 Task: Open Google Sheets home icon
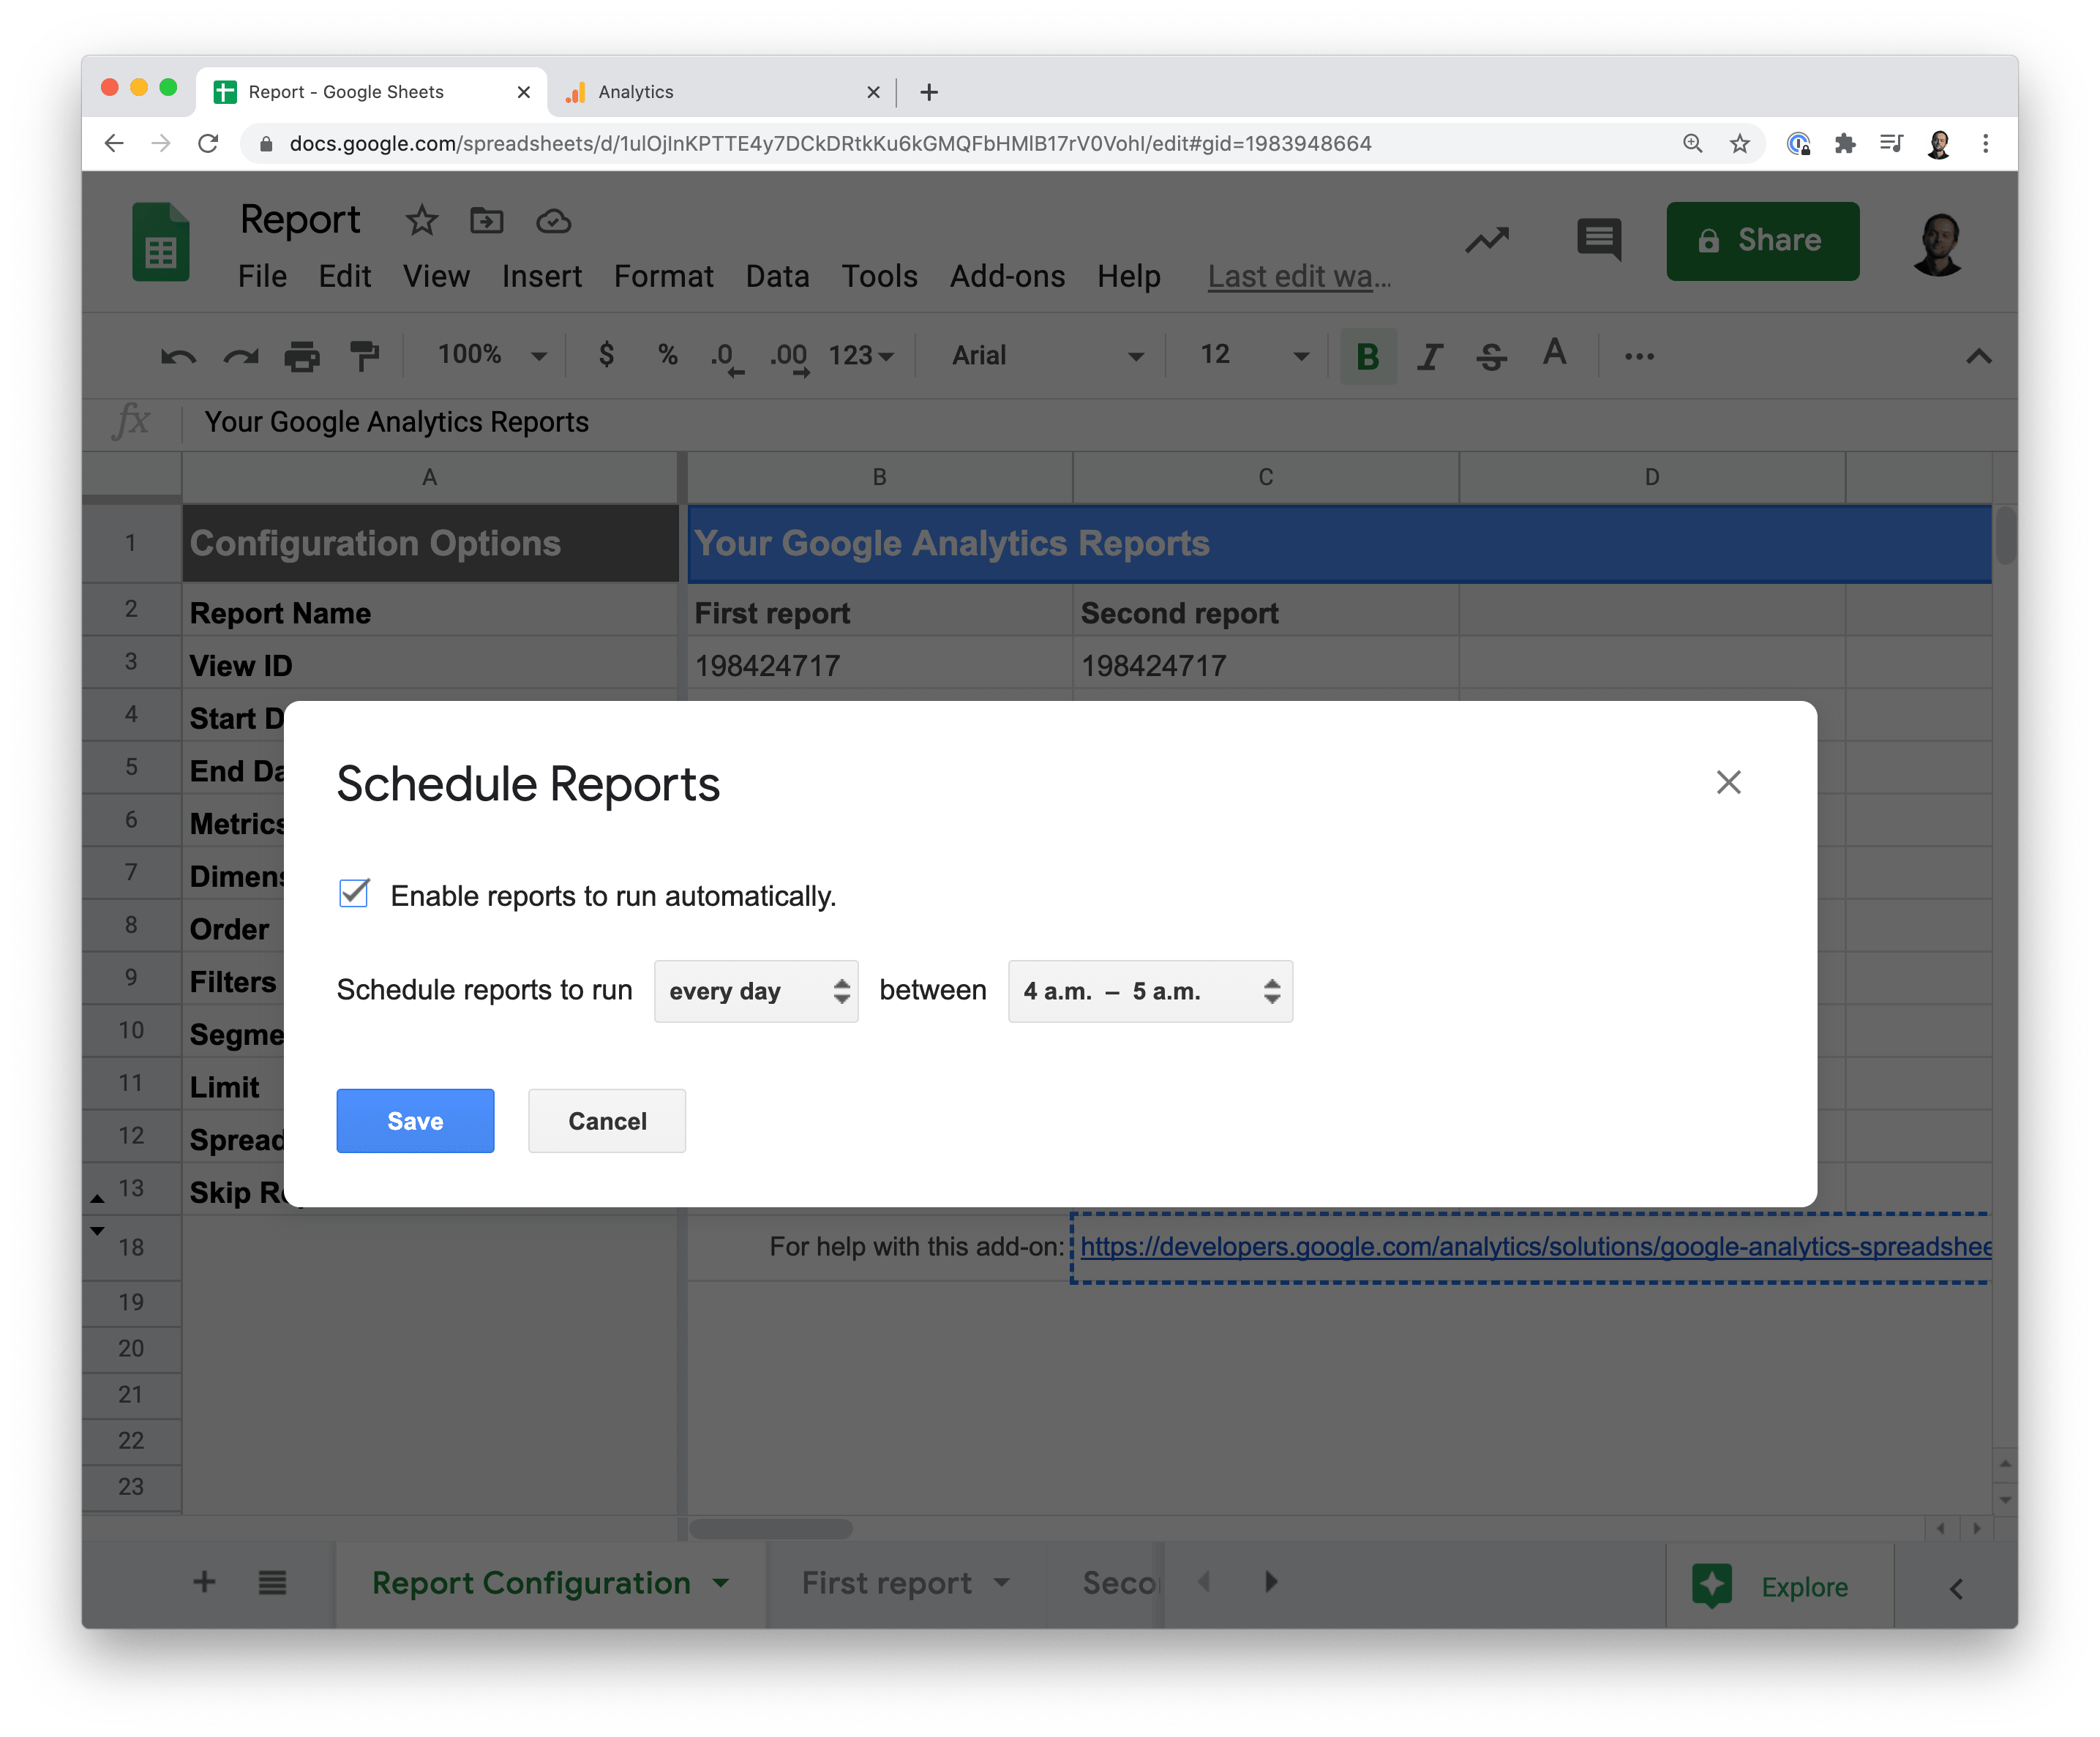pos(161,241)
